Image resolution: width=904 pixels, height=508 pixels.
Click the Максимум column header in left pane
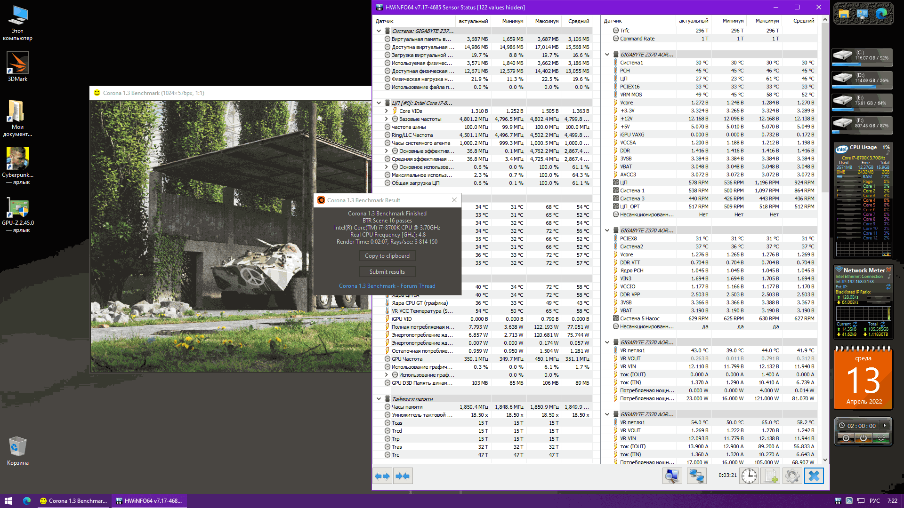click(546, 21)
